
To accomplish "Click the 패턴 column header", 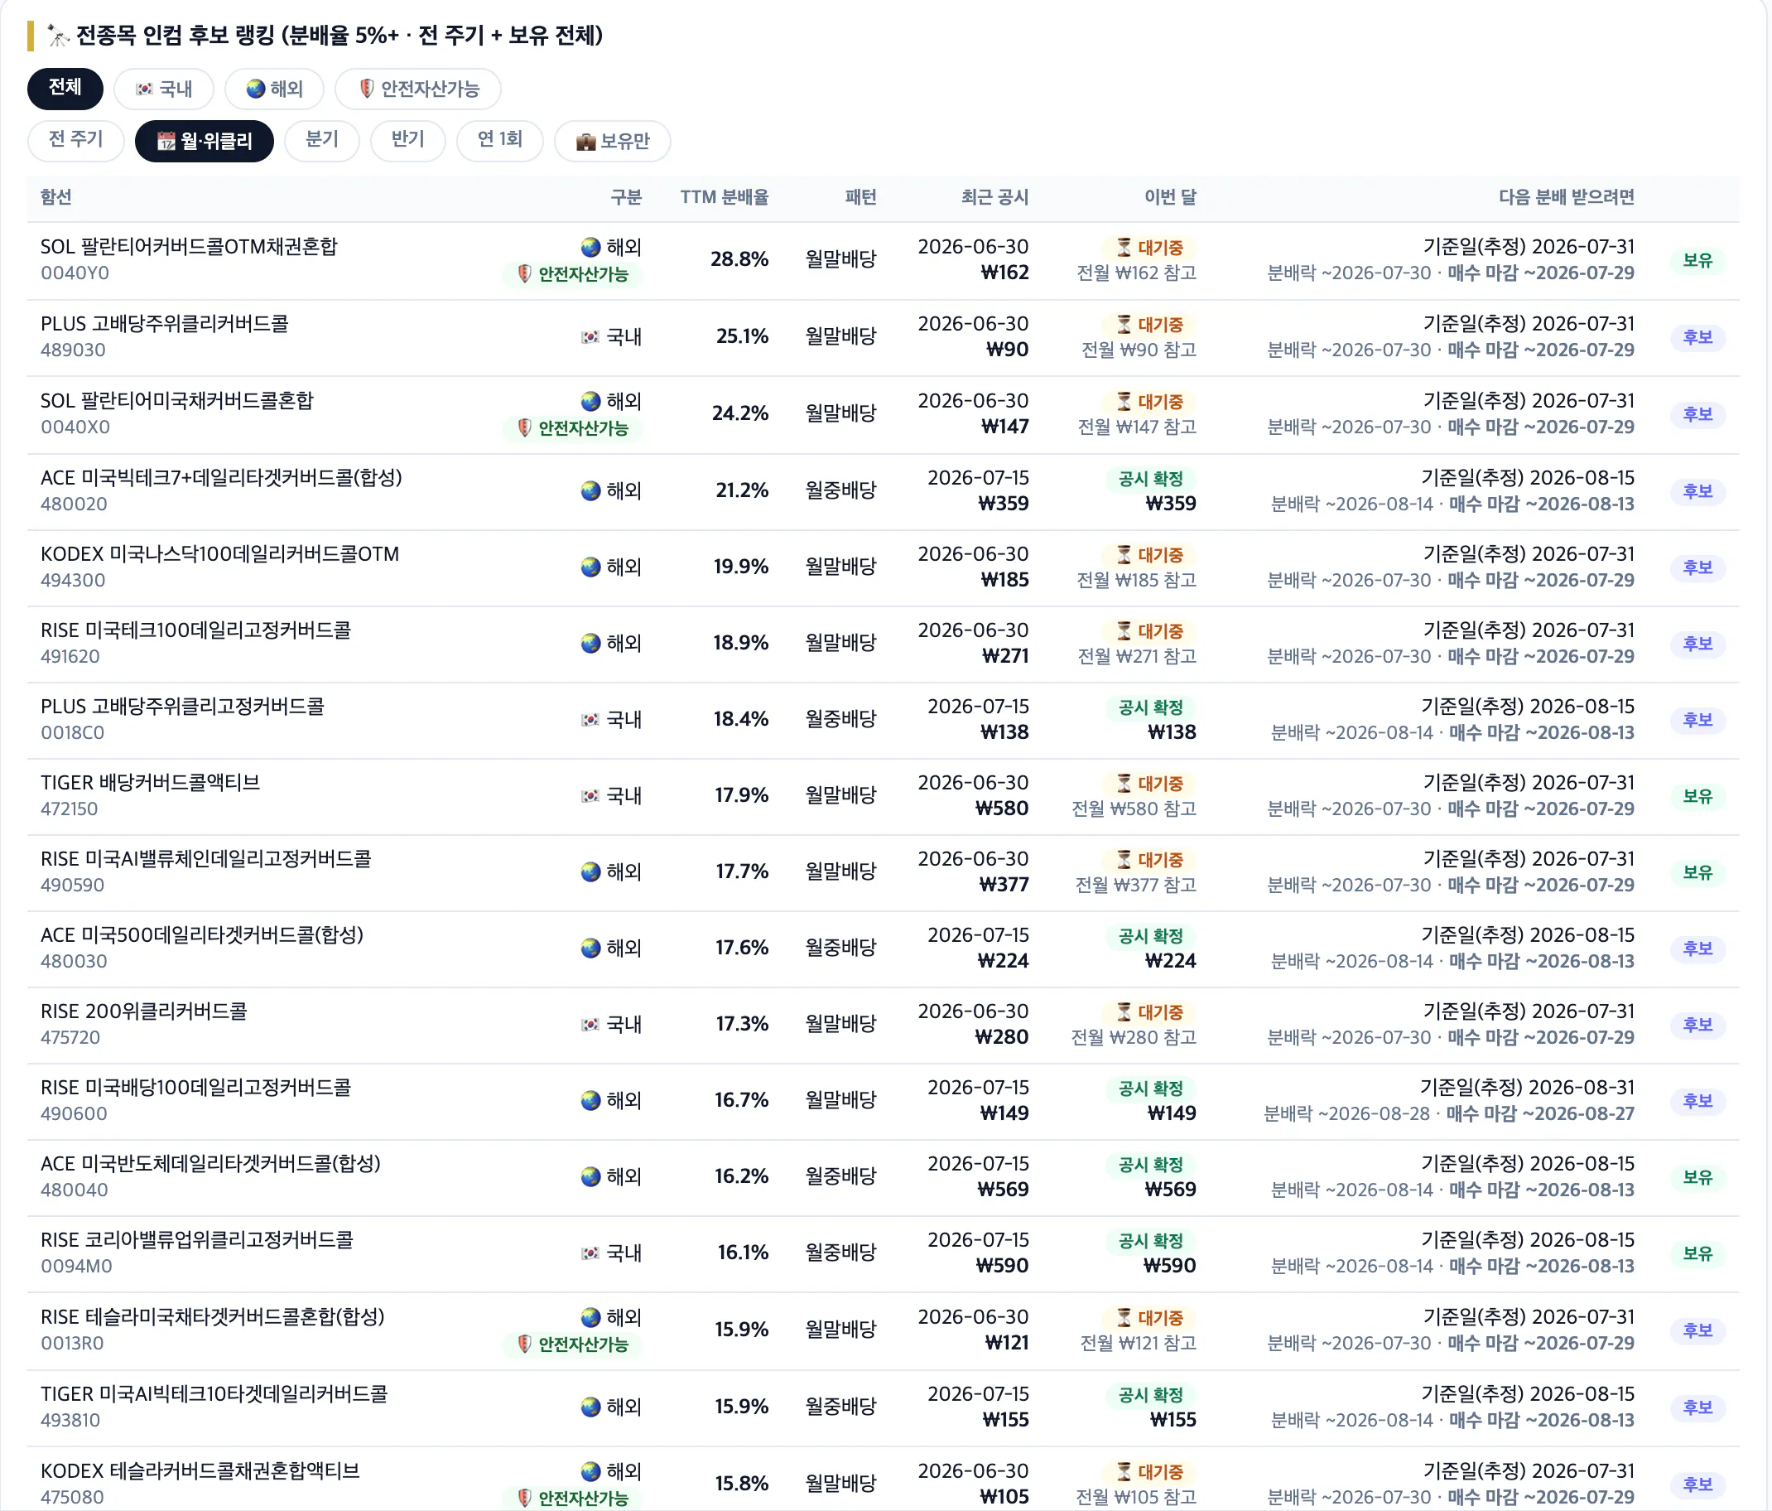I will [x=860, y=197].
